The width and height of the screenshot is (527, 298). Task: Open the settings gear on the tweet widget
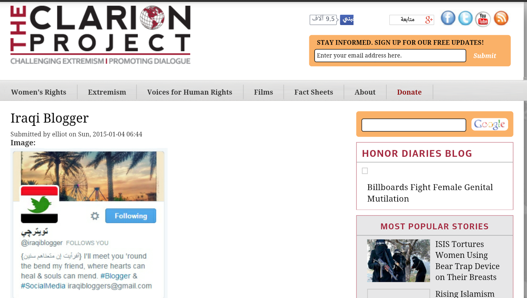[95, 216]
